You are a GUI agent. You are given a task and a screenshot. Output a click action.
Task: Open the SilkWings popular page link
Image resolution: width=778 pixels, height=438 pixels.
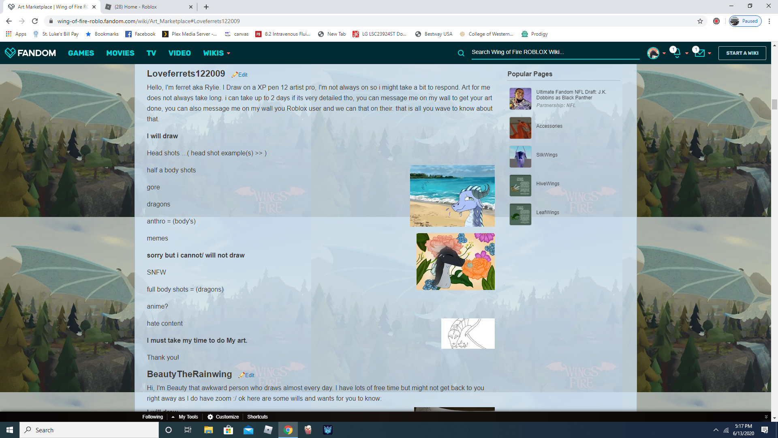547,155
